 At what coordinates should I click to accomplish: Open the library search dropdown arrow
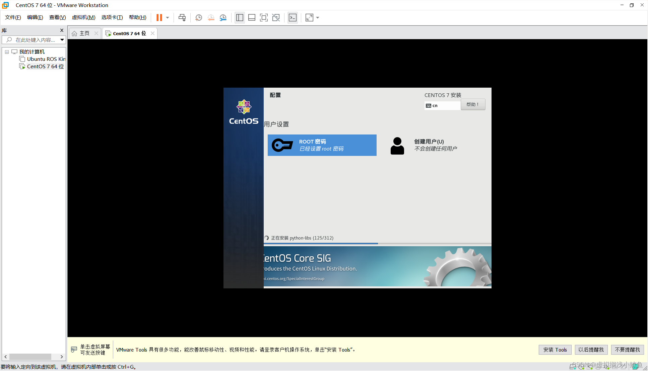62,40
